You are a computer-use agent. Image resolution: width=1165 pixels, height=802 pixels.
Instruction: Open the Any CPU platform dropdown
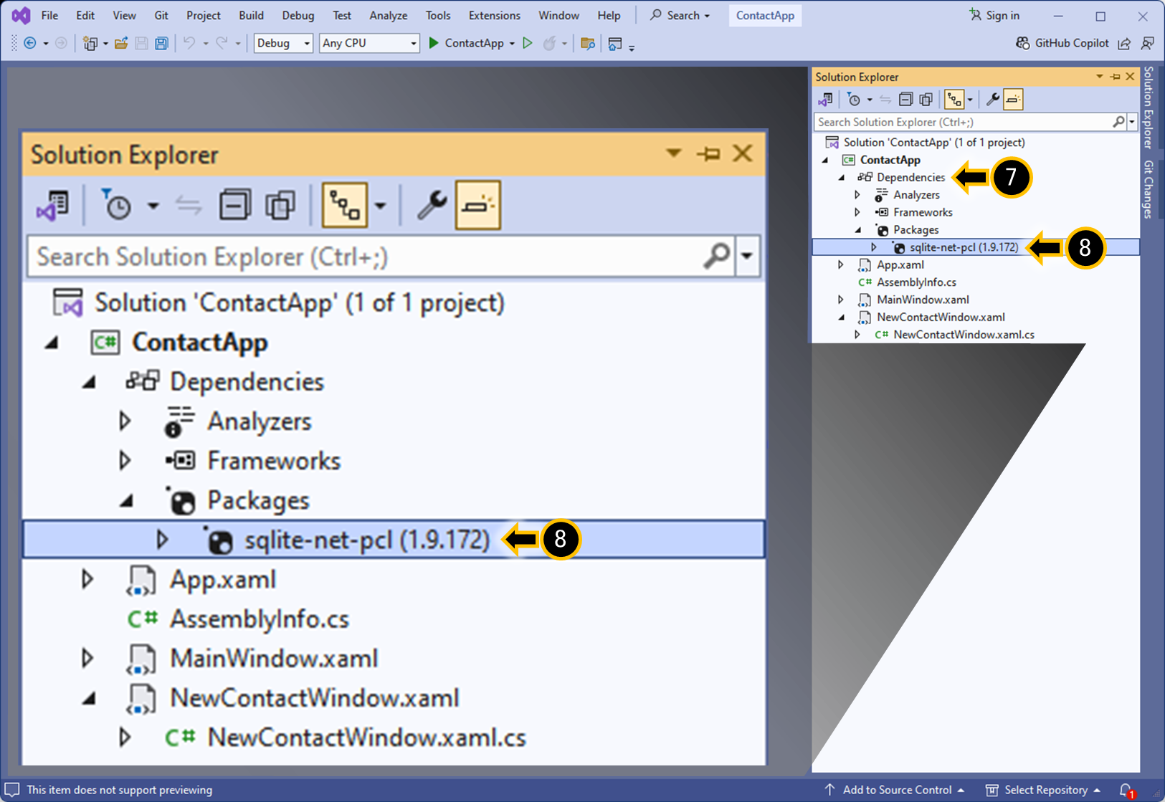[369, 43]
